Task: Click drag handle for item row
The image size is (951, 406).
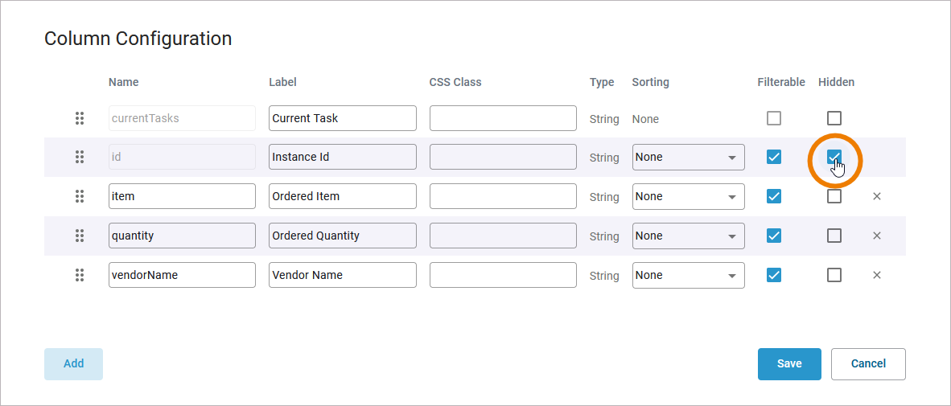Action: [80, 196]
